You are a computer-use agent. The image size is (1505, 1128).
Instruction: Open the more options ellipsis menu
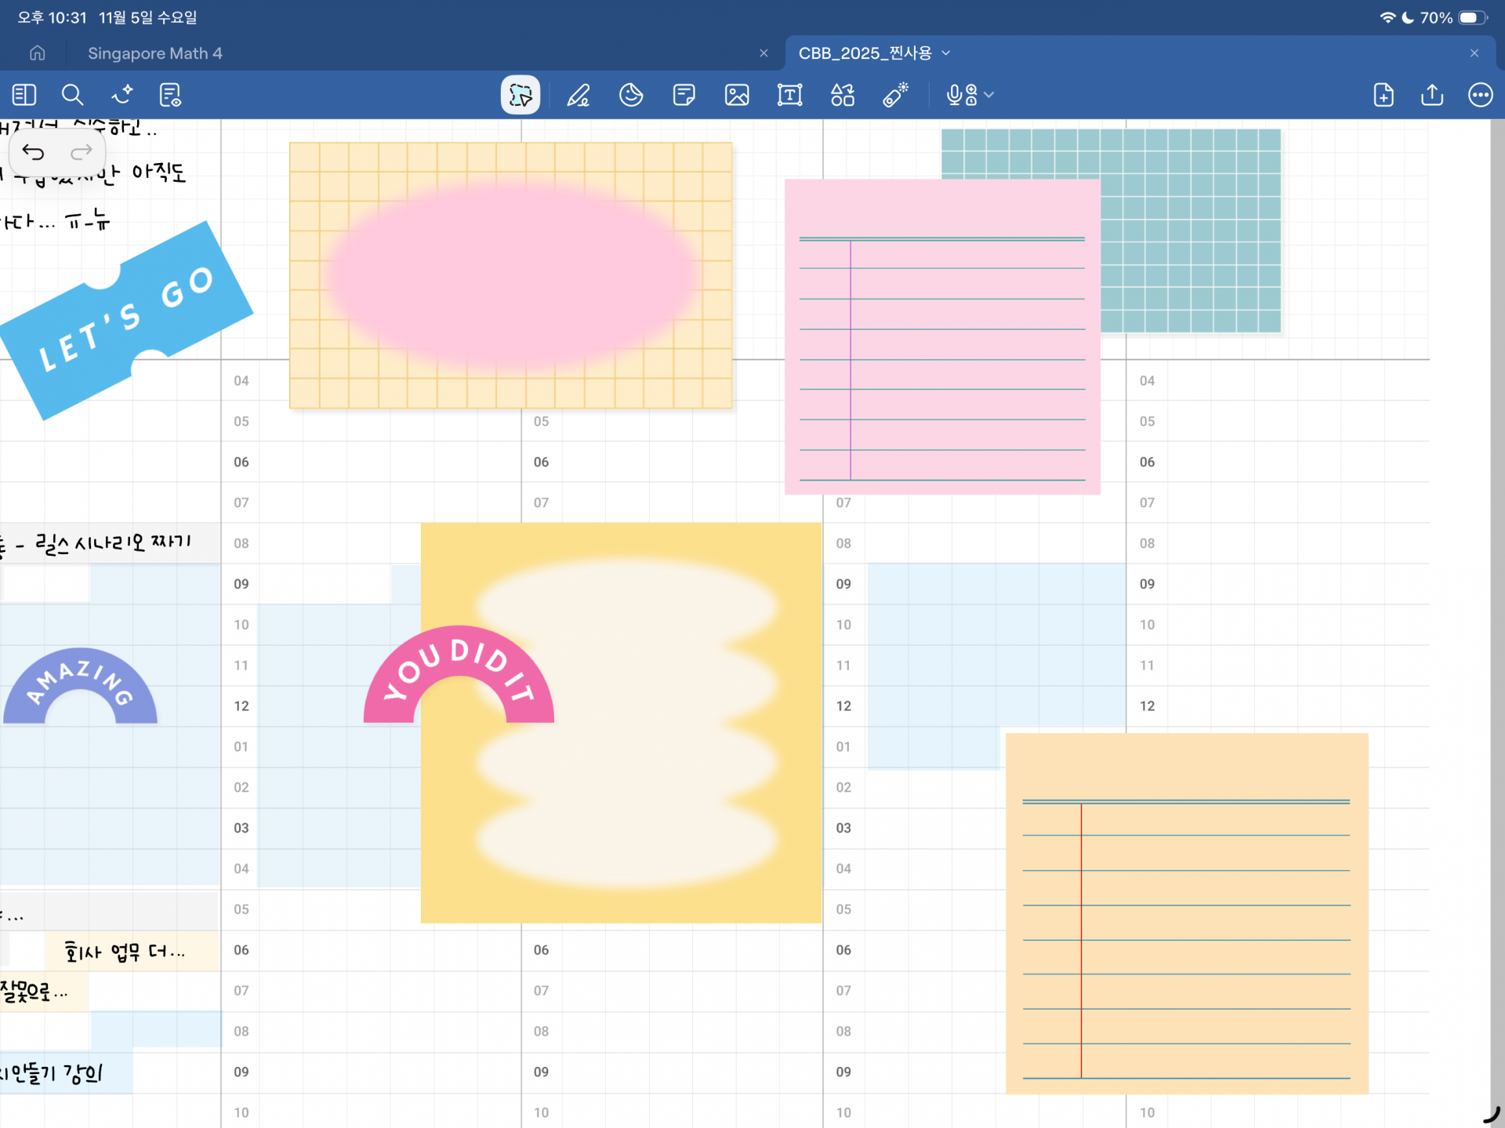[1480, 95]
